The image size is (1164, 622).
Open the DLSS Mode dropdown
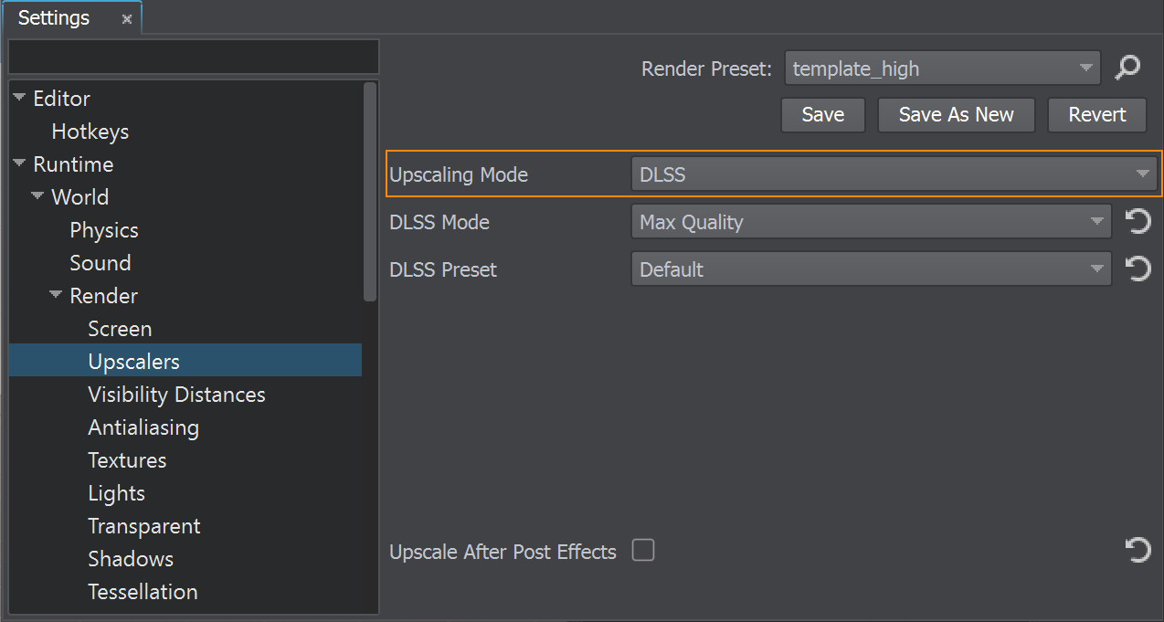click(871, 221)
